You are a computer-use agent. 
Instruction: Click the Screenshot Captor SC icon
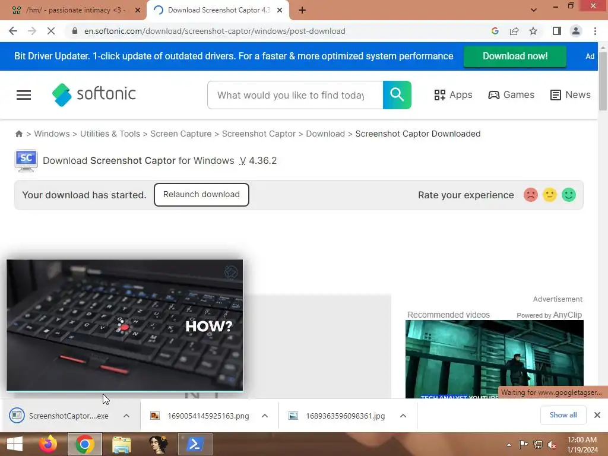pos(26,160)
